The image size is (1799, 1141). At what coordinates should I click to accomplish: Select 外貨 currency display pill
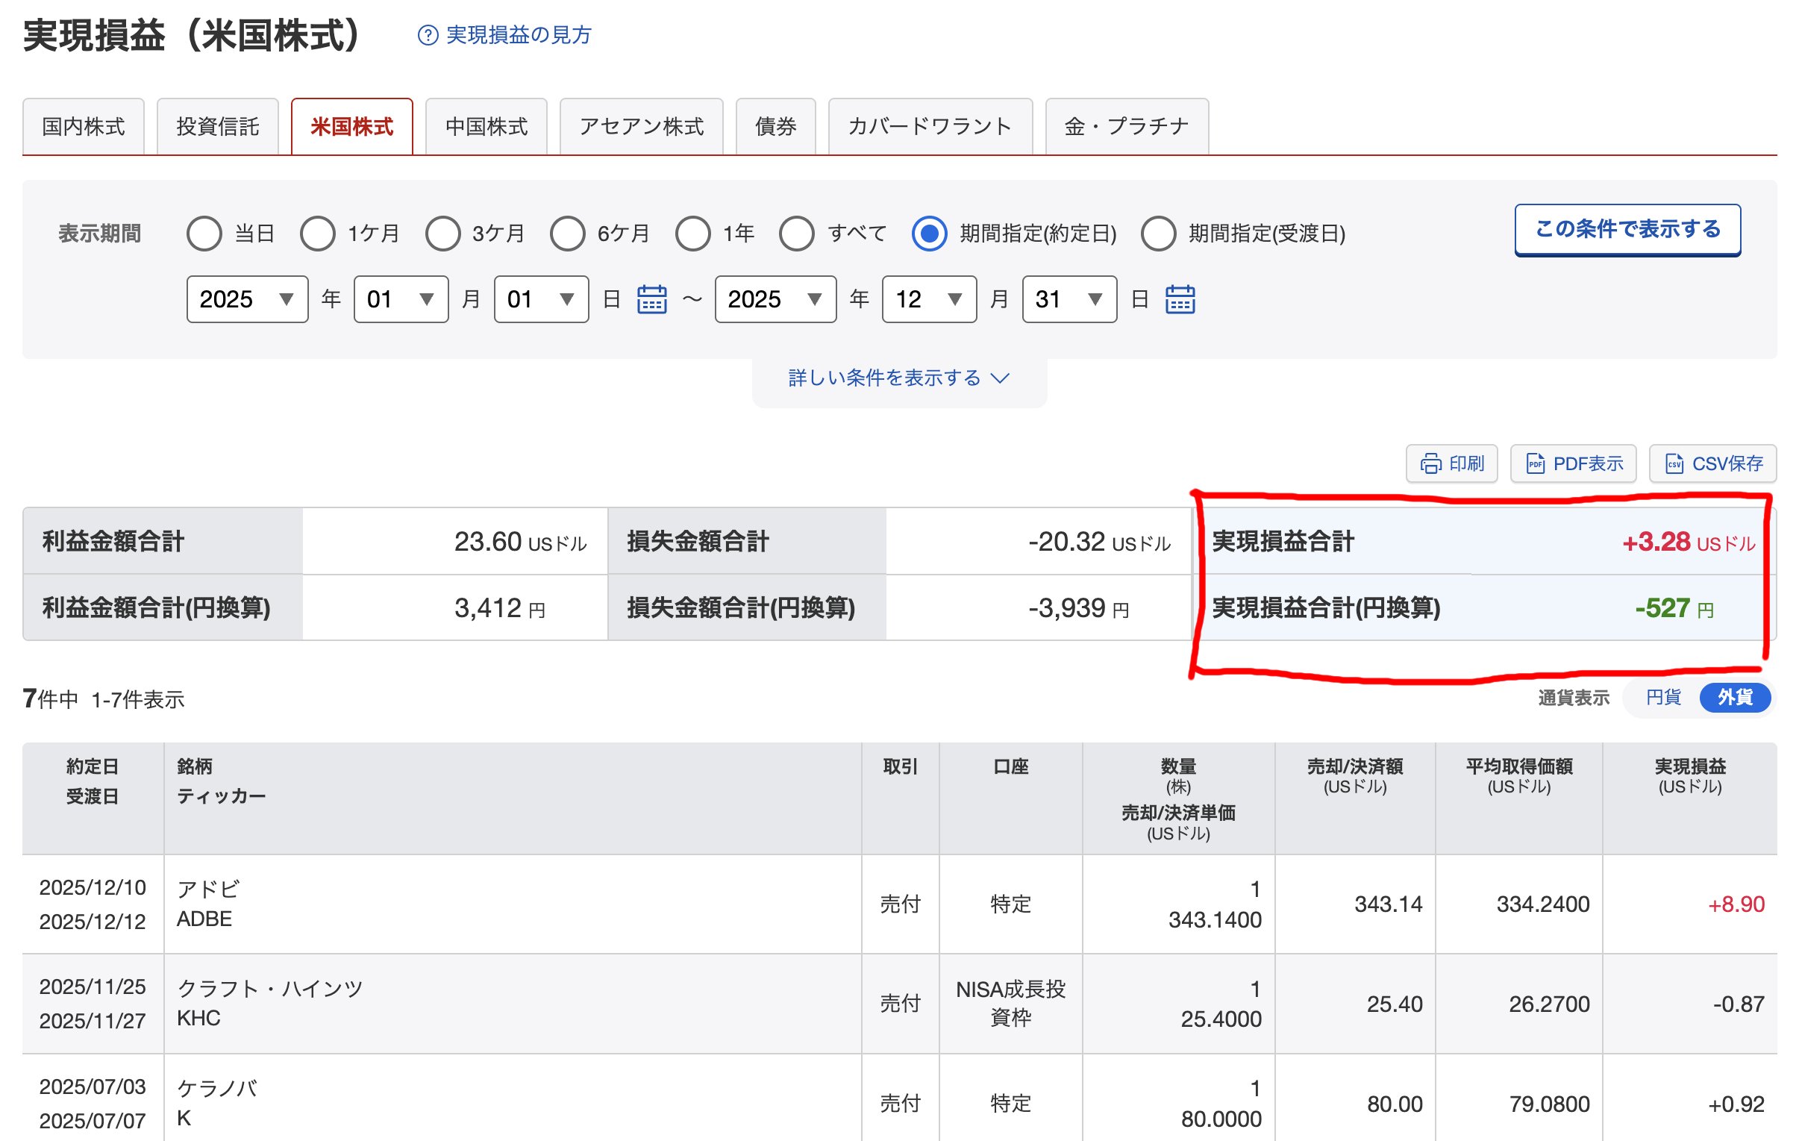tap(1734, 697)
